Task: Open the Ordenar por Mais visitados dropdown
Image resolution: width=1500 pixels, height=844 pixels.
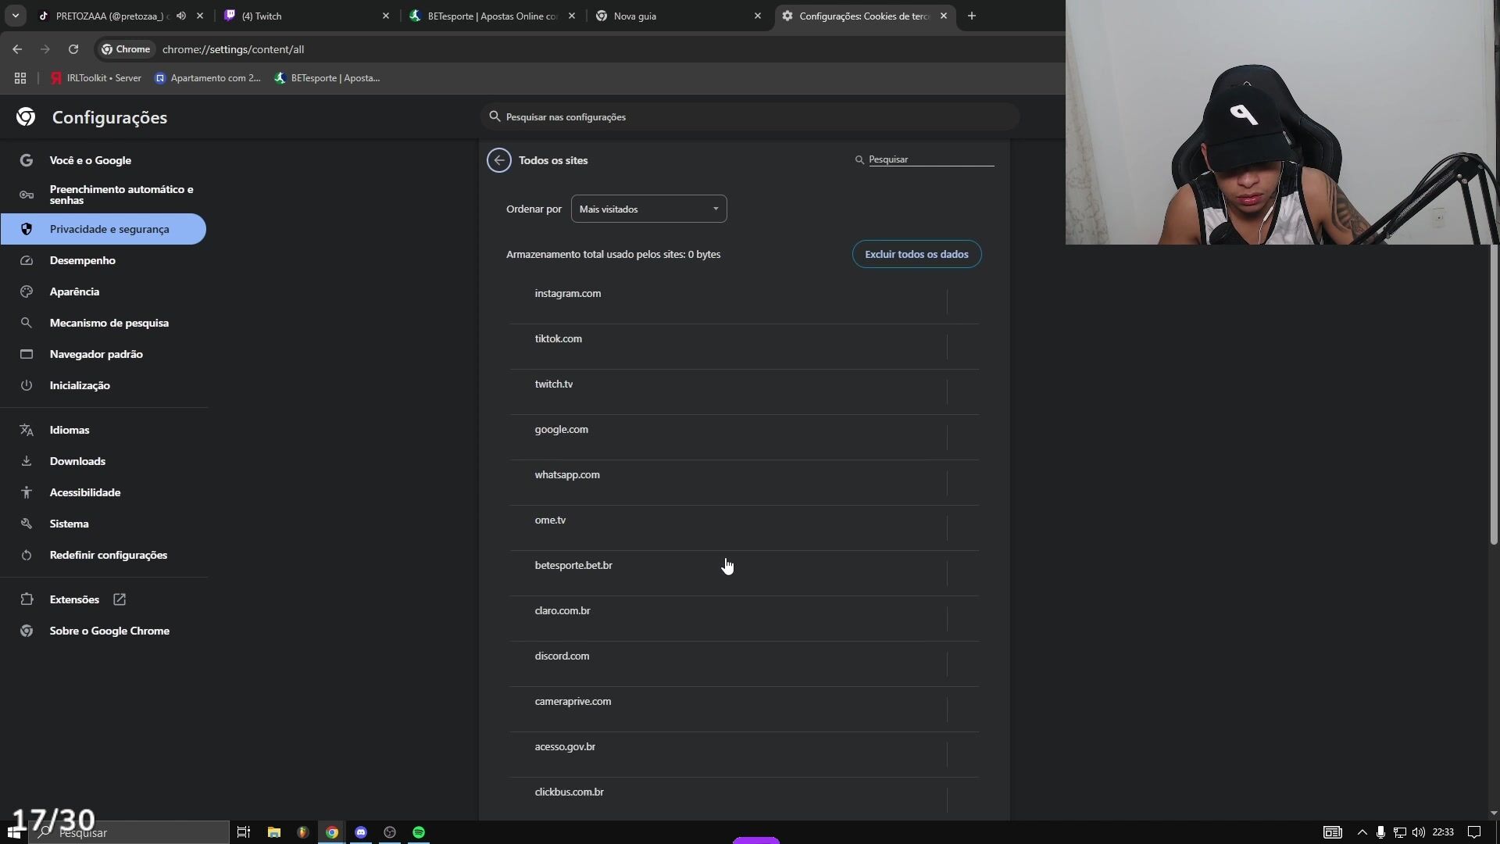Action: (x=649, y=209)
